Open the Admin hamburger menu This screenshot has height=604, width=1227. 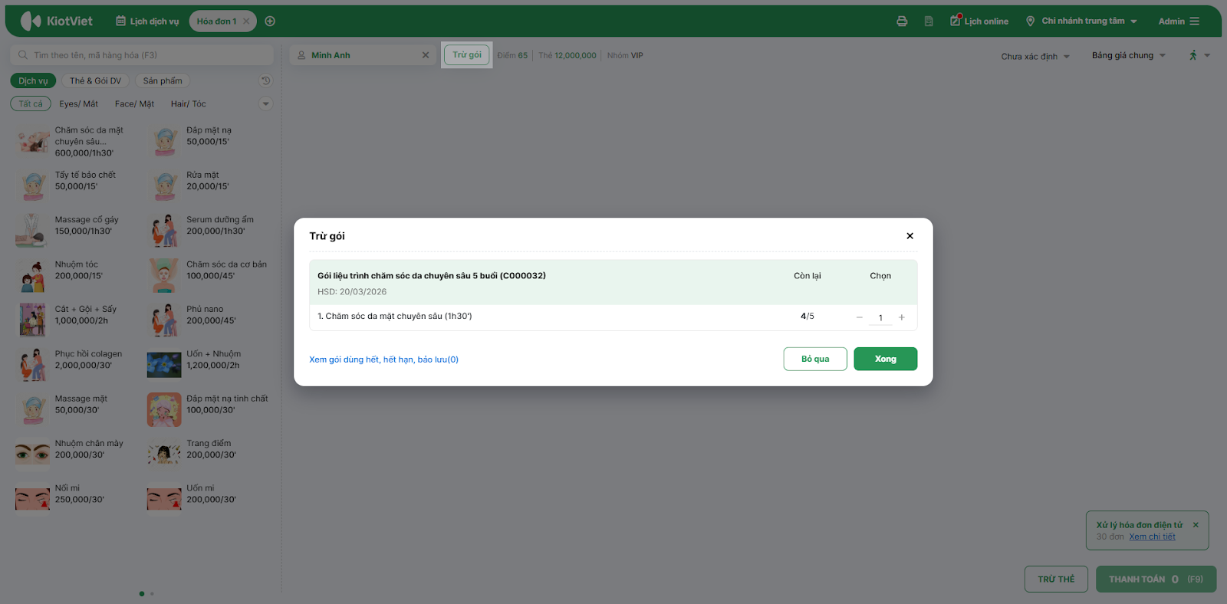tap(1194, 21)
